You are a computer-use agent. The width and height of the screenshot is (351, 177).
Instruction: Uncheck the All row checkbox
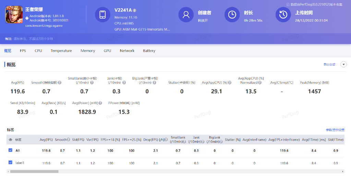10,150
